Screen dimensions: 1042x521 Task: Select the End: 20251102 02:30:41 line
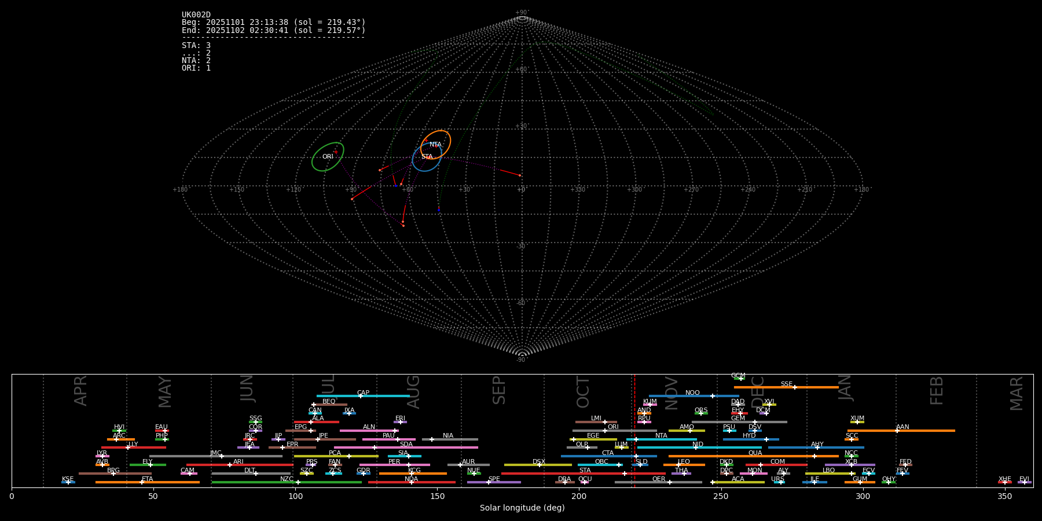point(274,30)
